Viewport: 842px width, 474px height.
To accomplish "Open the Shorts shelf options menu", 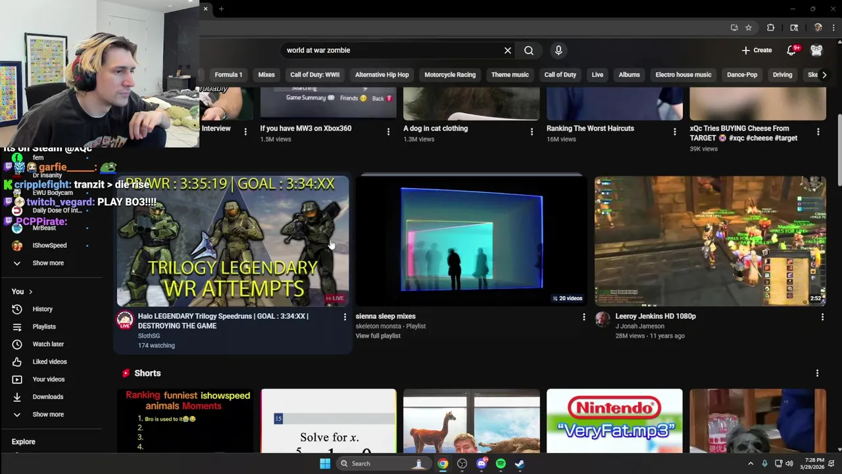I will pyautogui.click(x=817, y=373).
